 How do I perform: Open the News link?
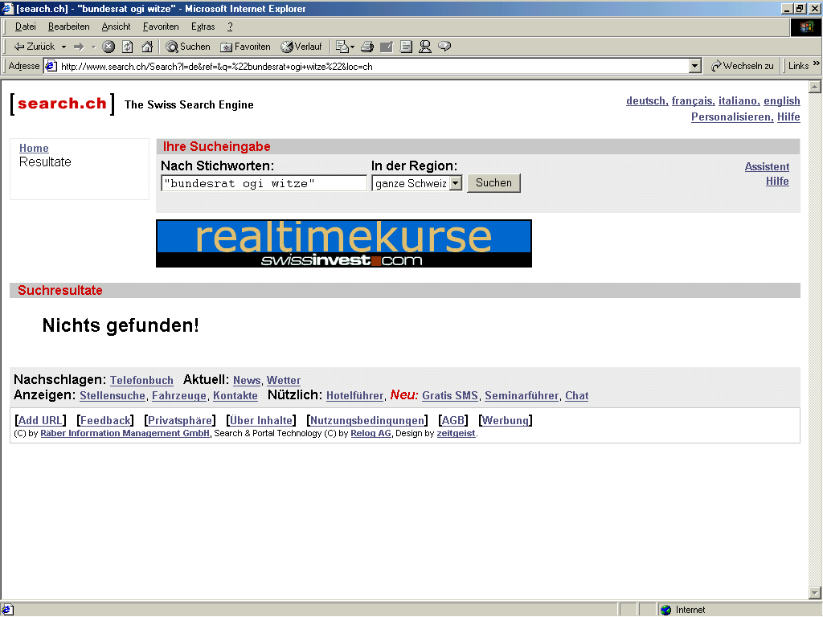[247, 380]
